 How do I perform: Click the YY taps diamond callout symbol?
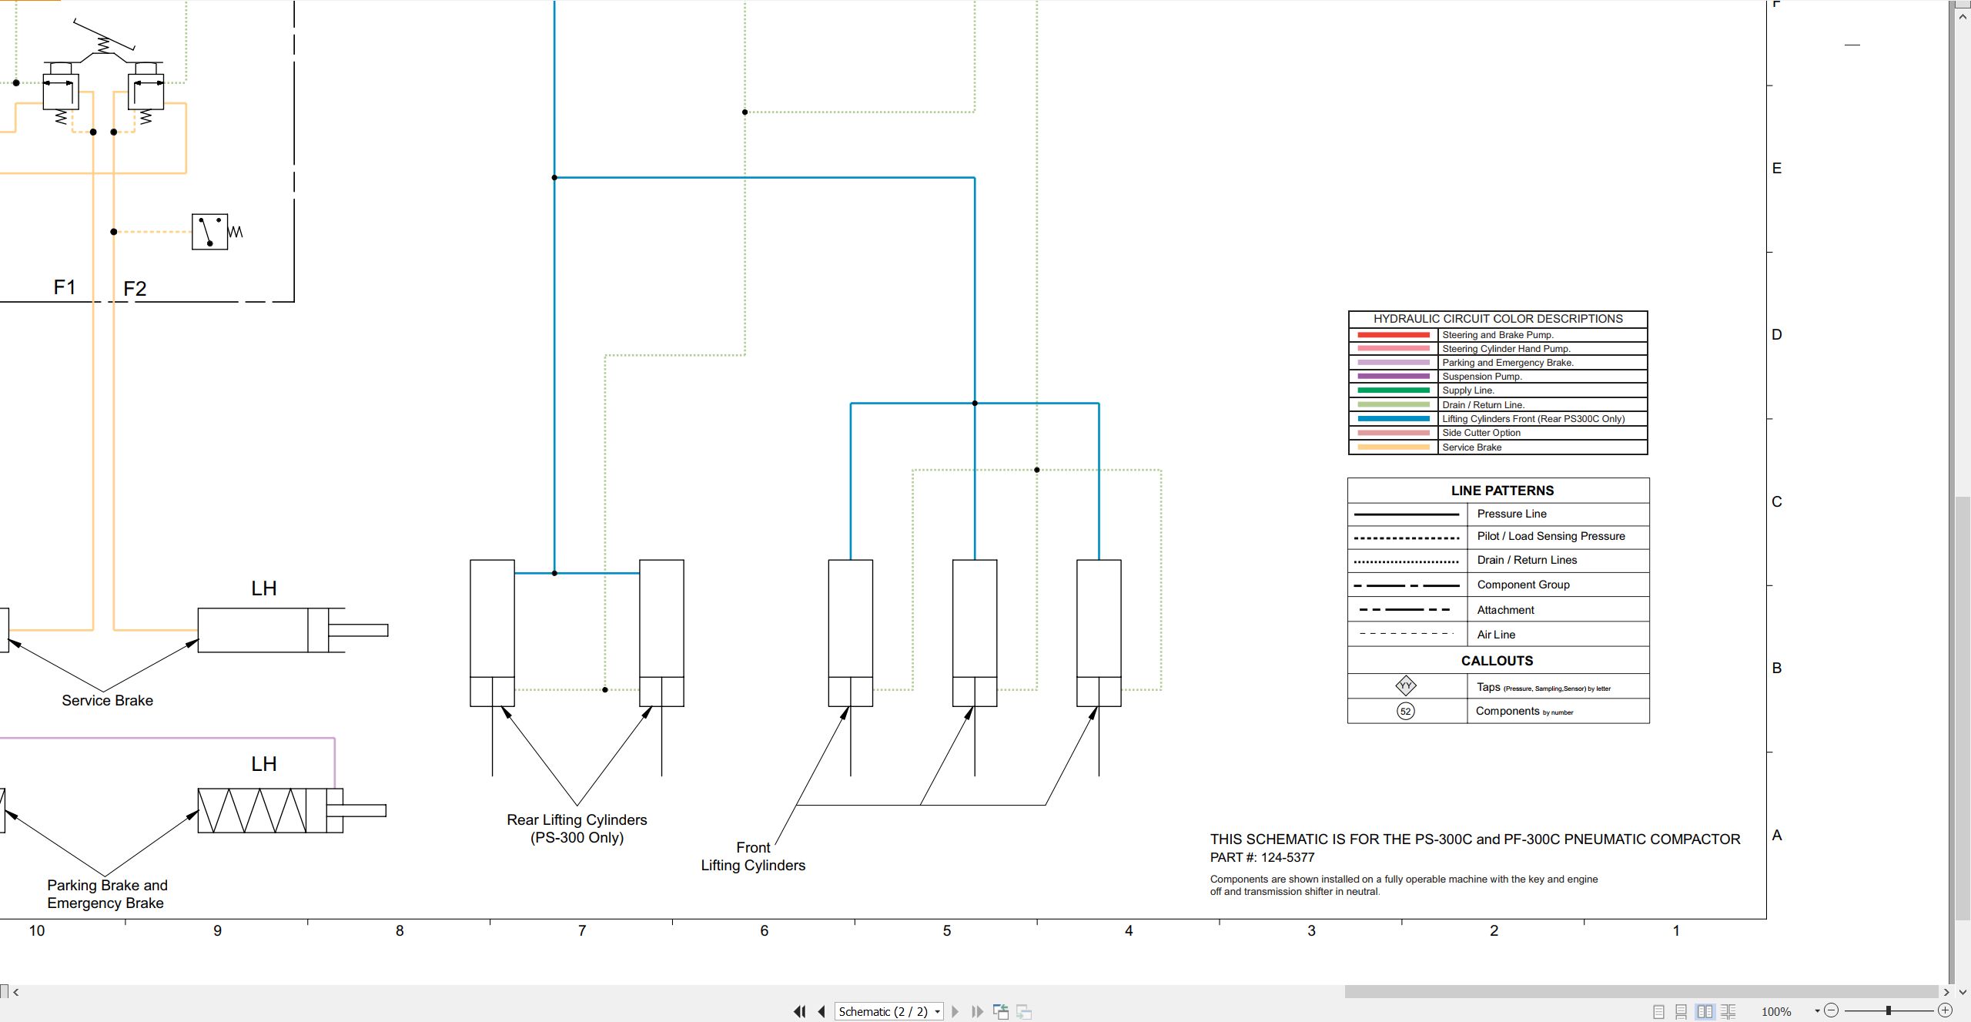click(x=1406, y=685)
